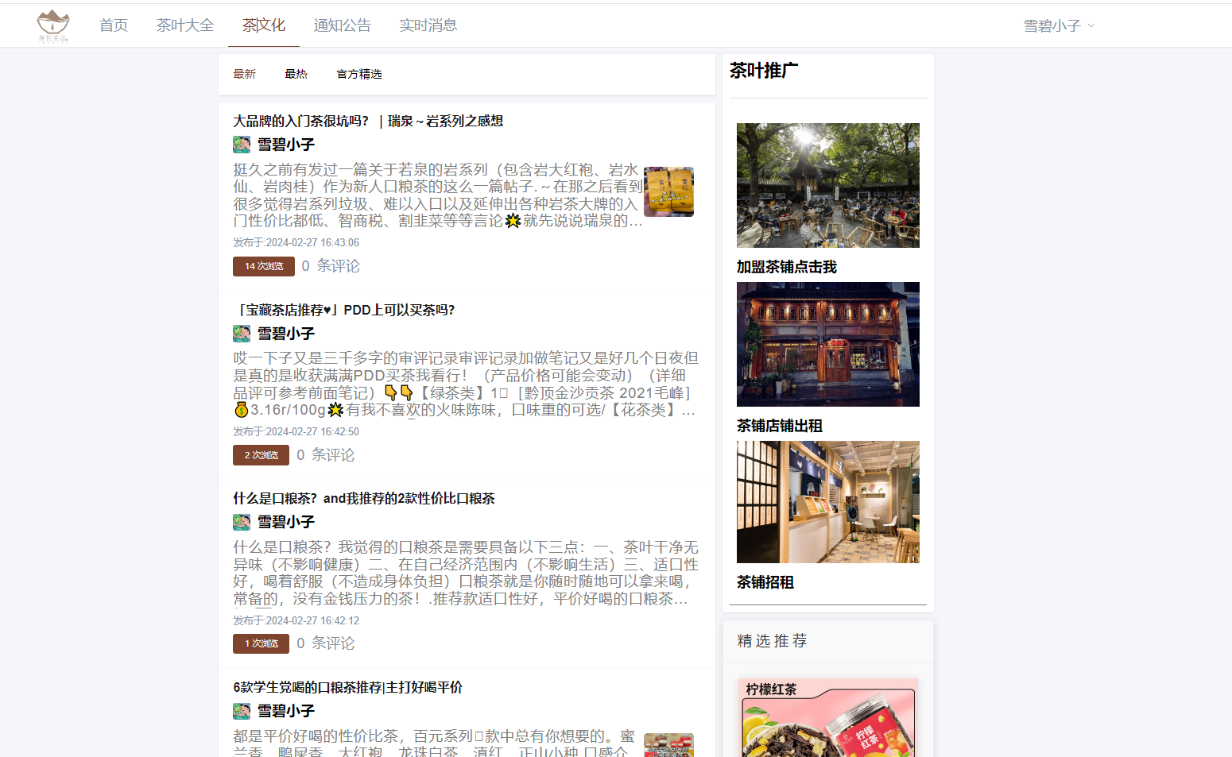Click summary text of 什么是口粮茶 post
This screenshot has height=757, width=1232.
click(466, 573)
